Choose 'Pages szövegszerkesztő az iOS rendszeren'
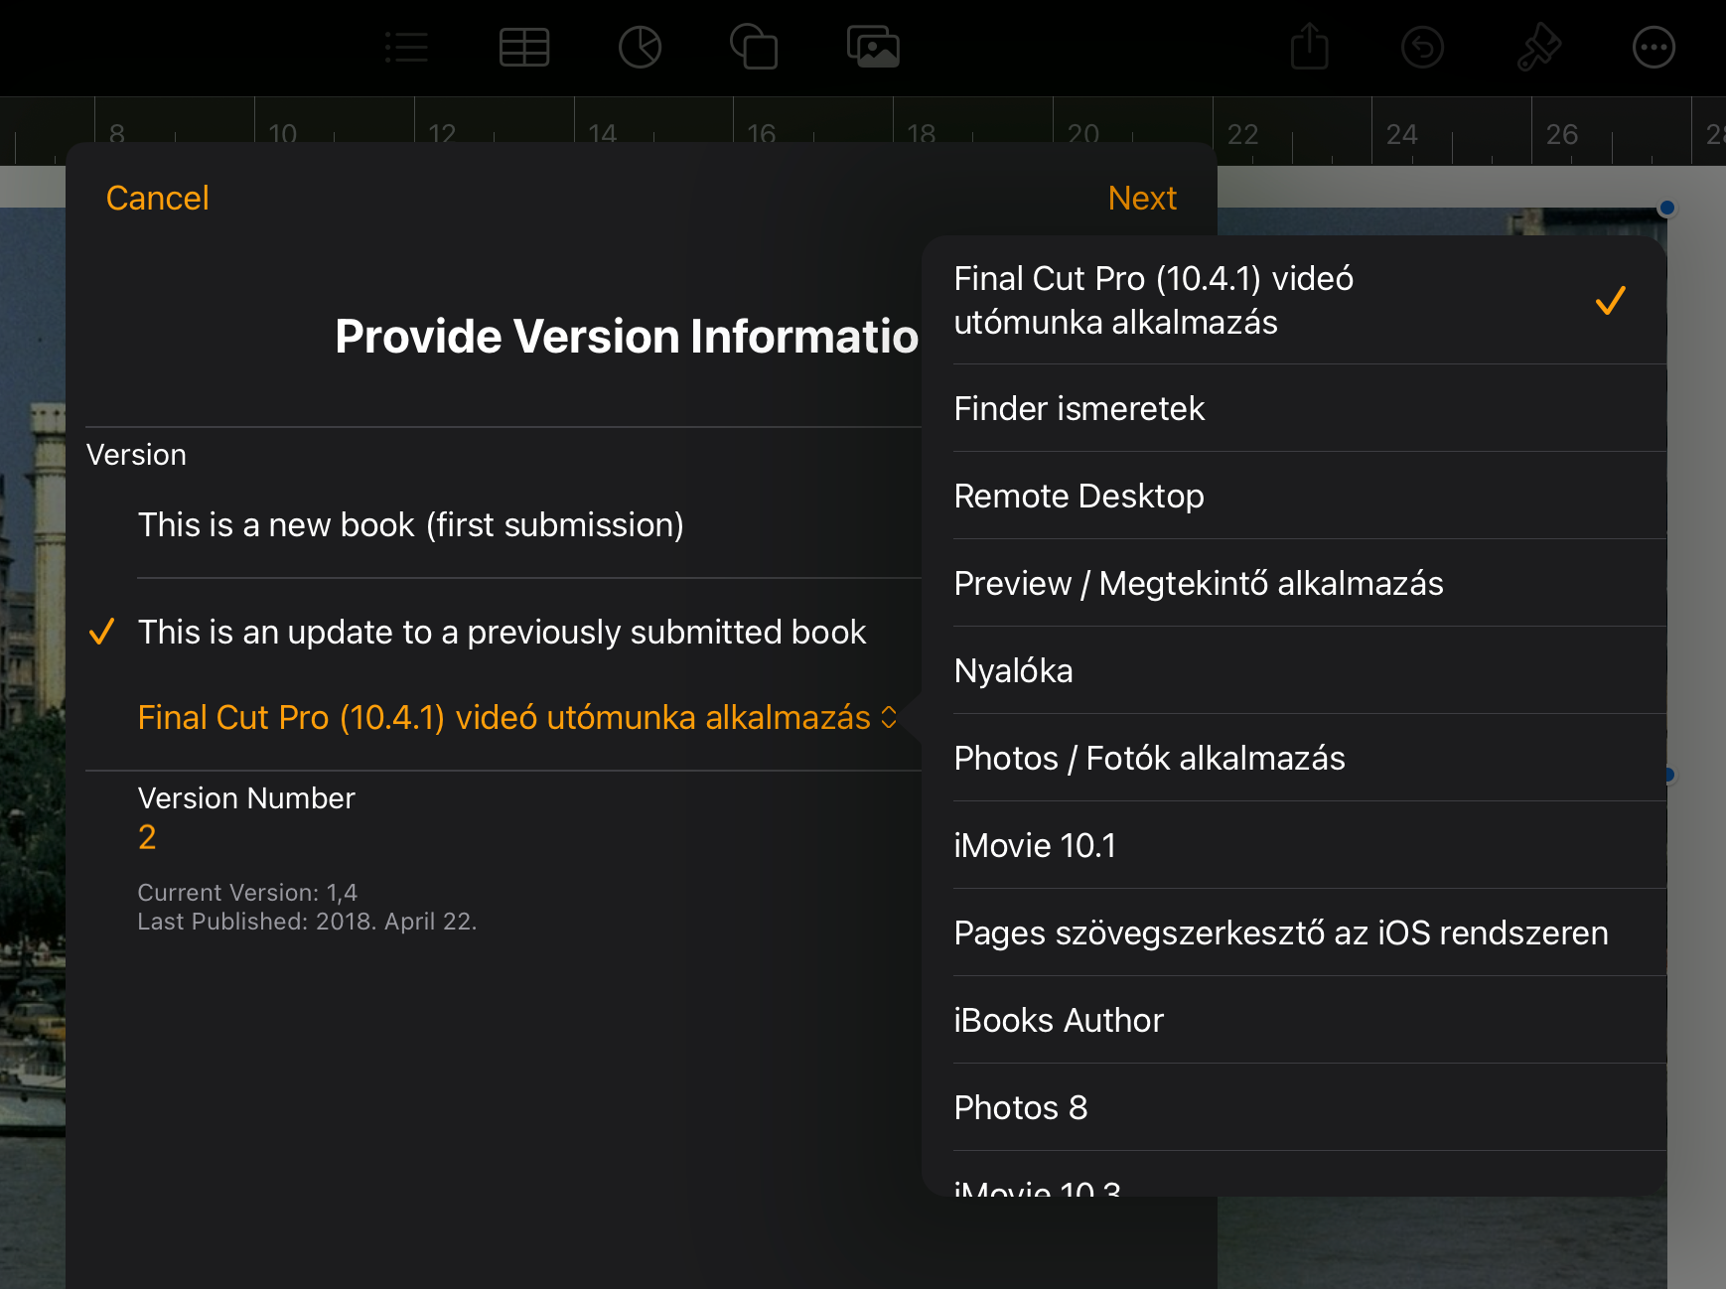The width and height of the screenshot is (1726, 1289). click(1294, 932)
